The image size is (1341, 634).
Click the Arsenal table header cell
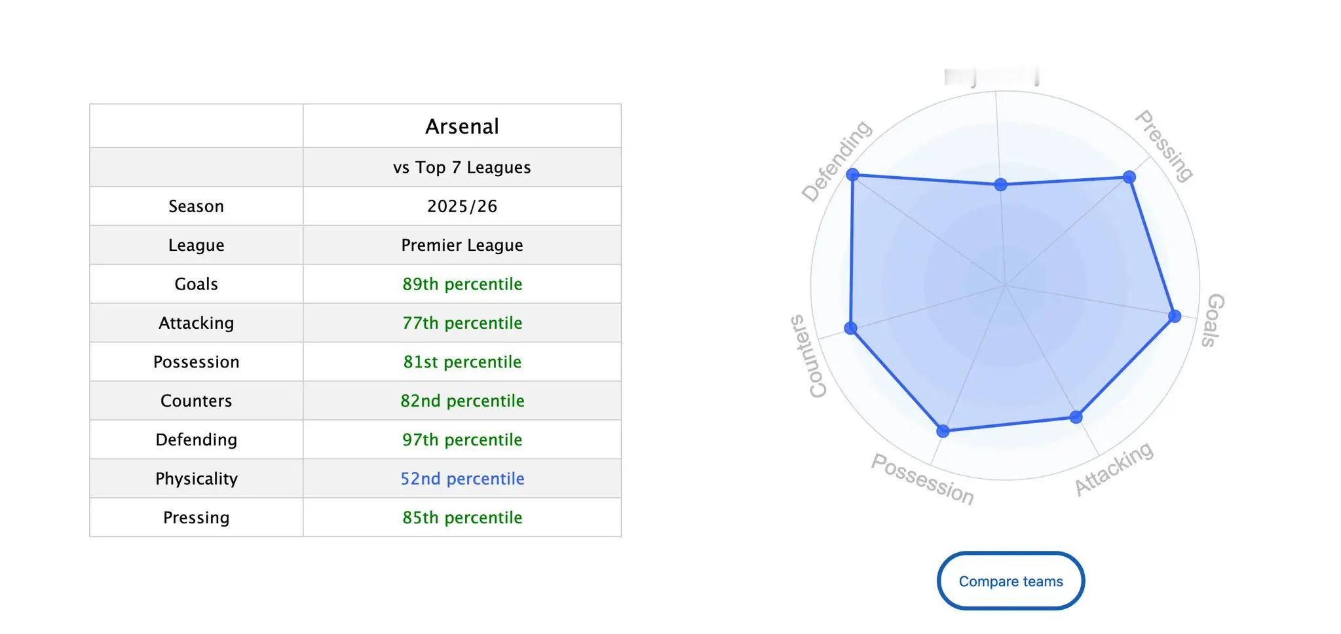pos(462,126)
